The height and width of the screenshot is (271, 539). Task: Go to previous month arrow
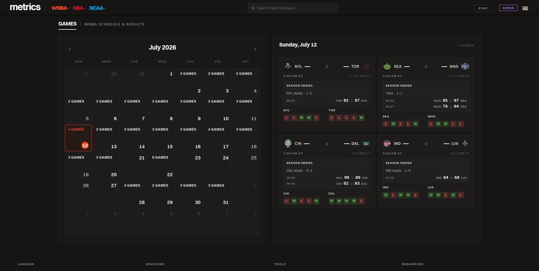70,50
